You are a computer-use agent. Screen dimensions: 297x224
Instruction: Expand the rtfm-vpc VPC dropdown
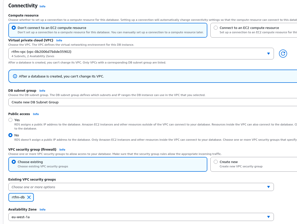(x=141, y=54)
